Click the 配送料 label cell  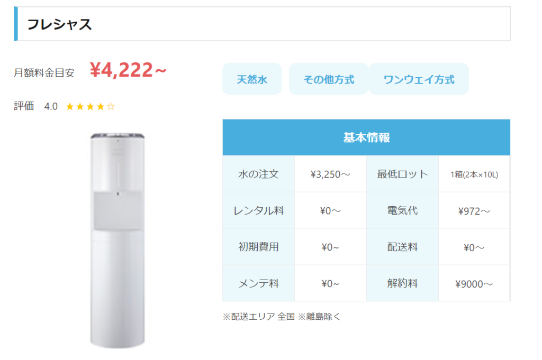pos(402,247)
